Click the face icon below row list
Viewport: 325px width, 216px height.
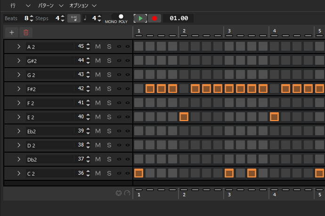(x=119, y=193)
